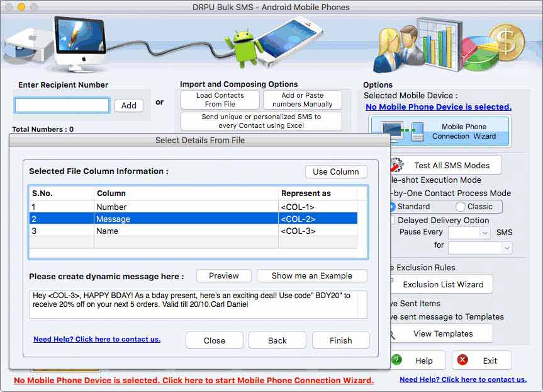The image size is (543, 392).
Task: Click Show me an Example
Action: 312,275
